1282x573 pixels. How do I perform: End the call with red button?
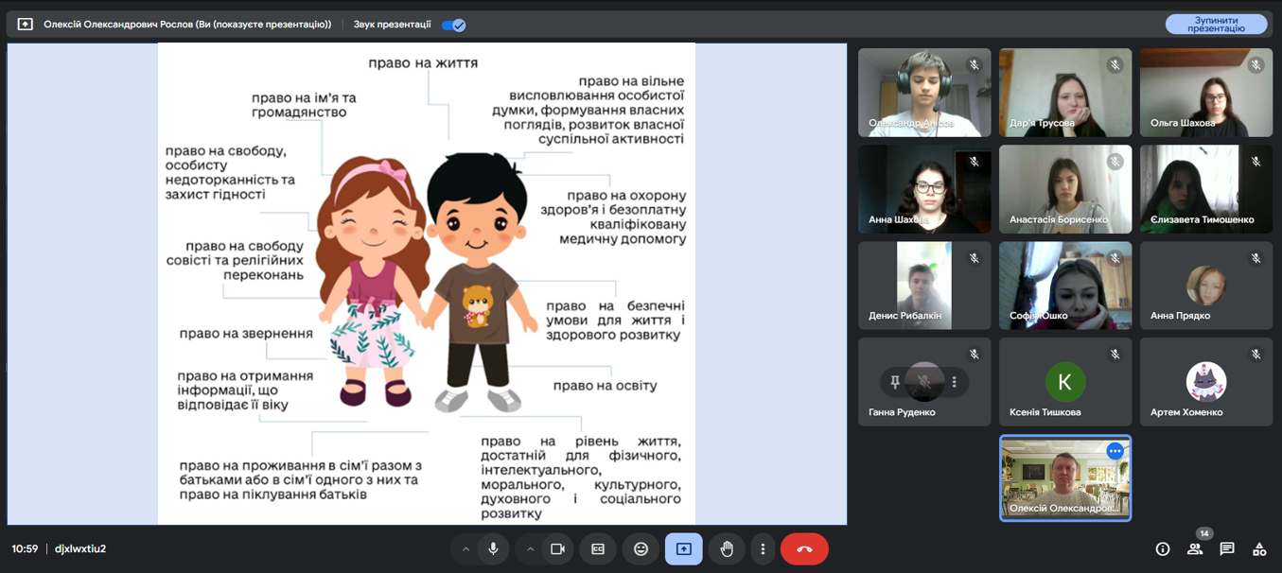(804, 549)
